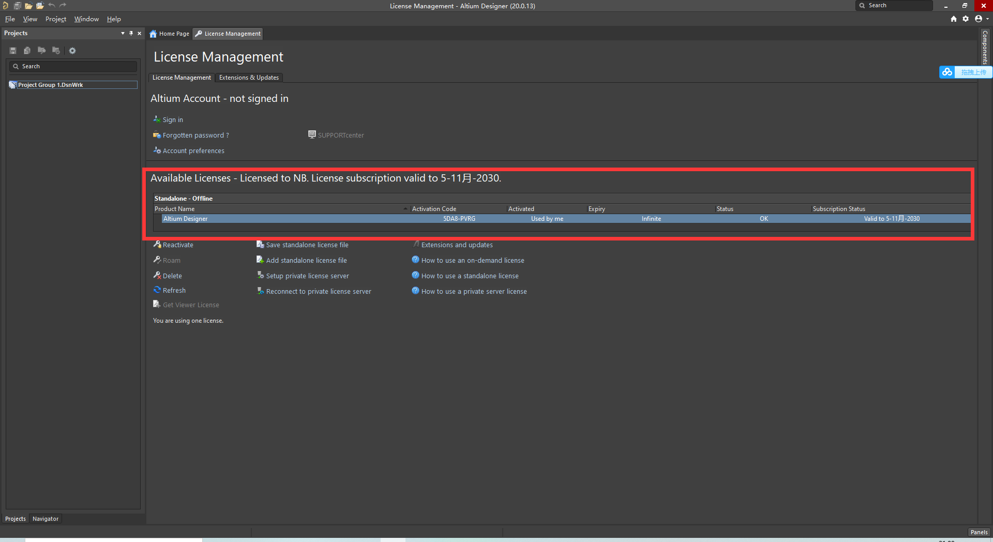
Task: Expand the arrow beside the user icon
Action: (987, 19)
